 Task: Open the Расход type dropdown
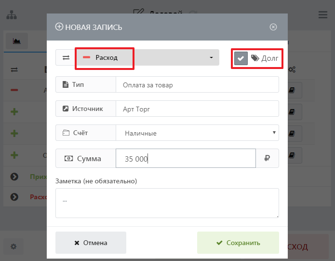147,57
